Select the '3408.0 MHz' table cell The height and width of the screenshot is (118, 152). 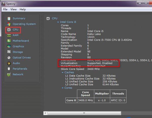point(86,100)
